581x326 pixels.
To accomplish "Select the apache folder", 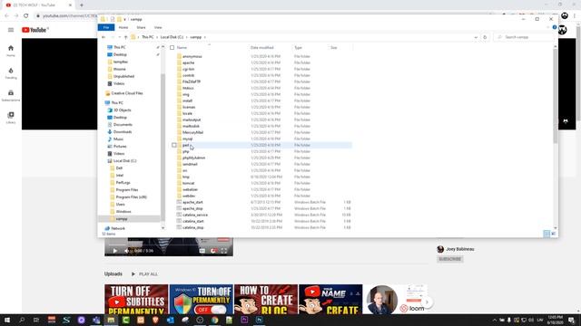I will click(188, 62).
